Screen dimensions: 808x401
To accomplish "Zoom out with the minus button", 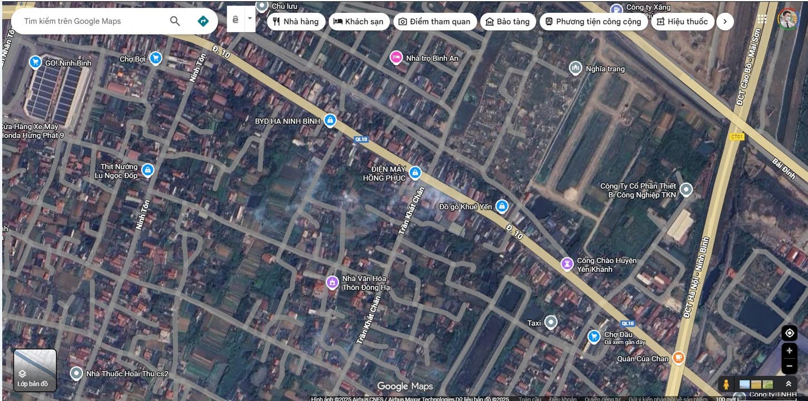I will (789, 366).
